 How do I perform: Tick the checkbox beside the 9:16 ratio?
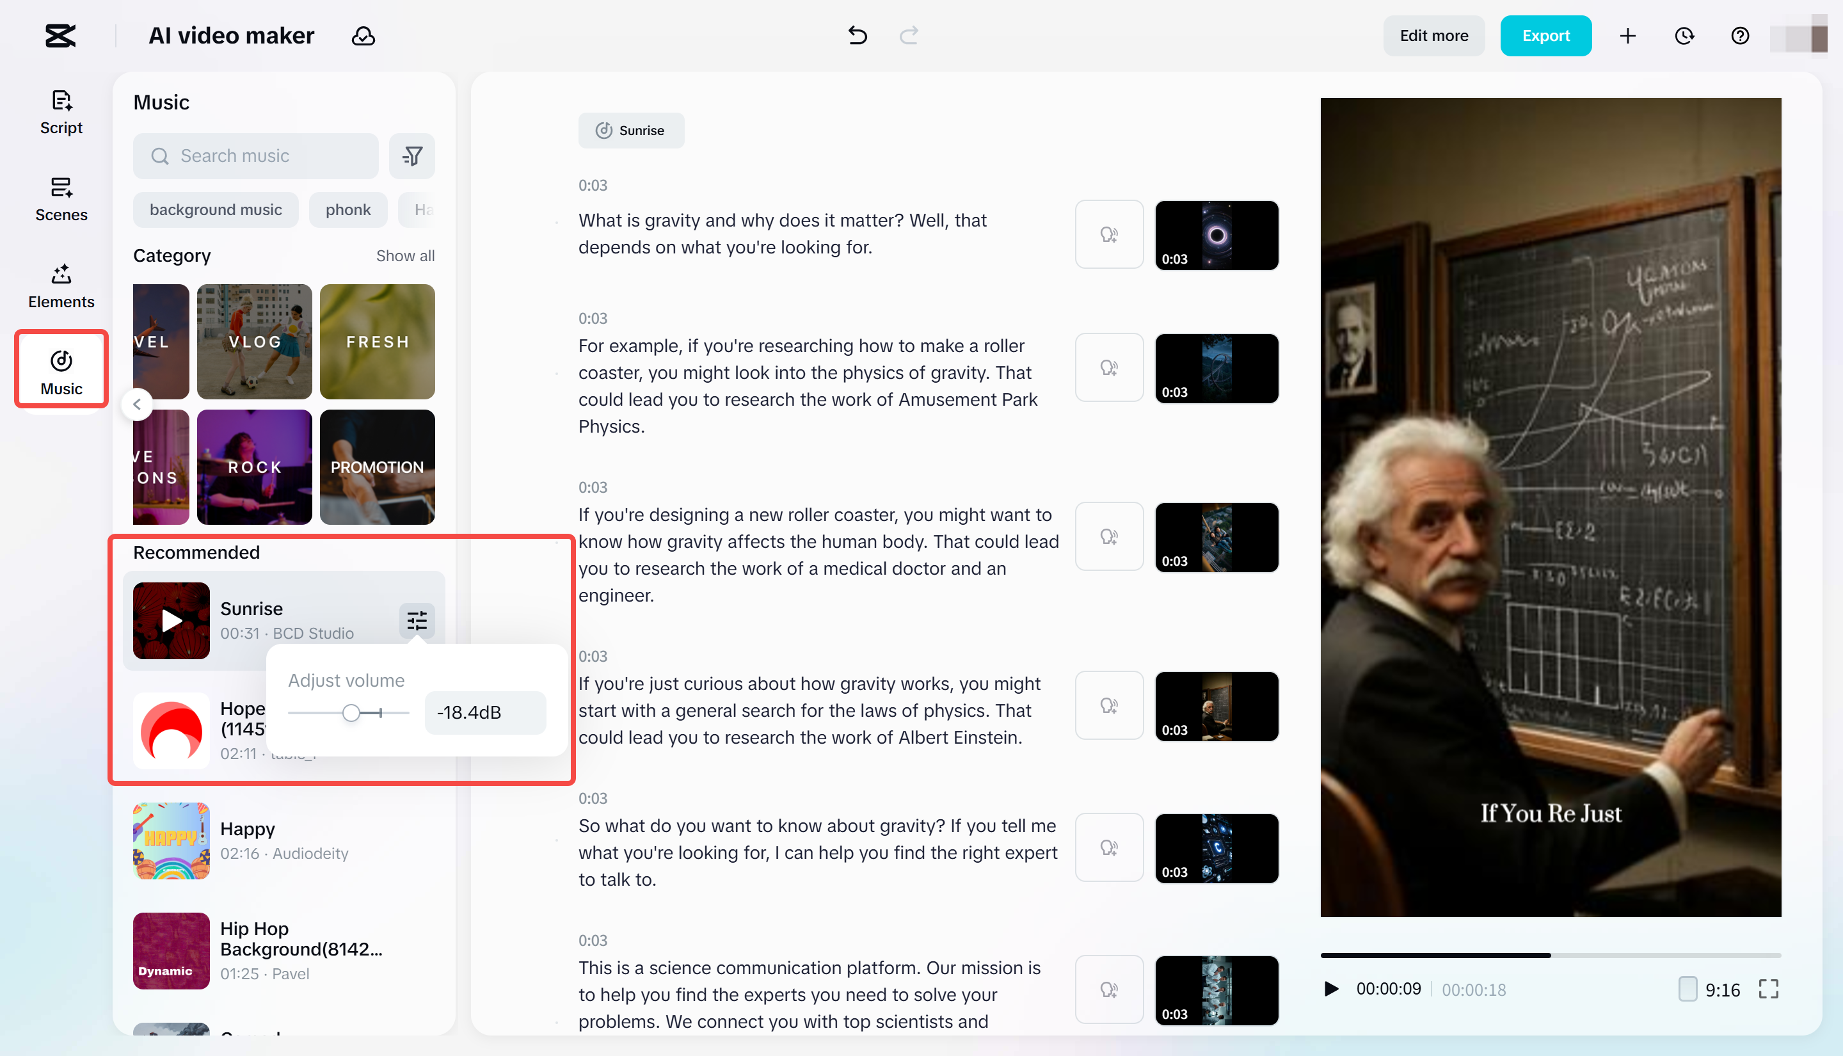1688,989
